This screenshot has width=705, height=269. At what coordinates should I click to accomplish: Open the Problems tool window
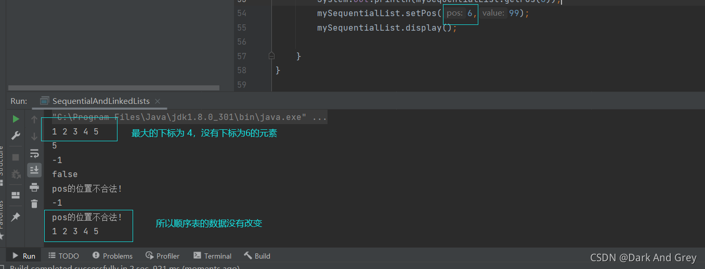pos(112,256)
